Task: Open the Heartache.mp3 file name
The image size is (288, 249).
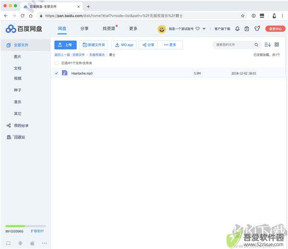Action: [x=82, y=73]
